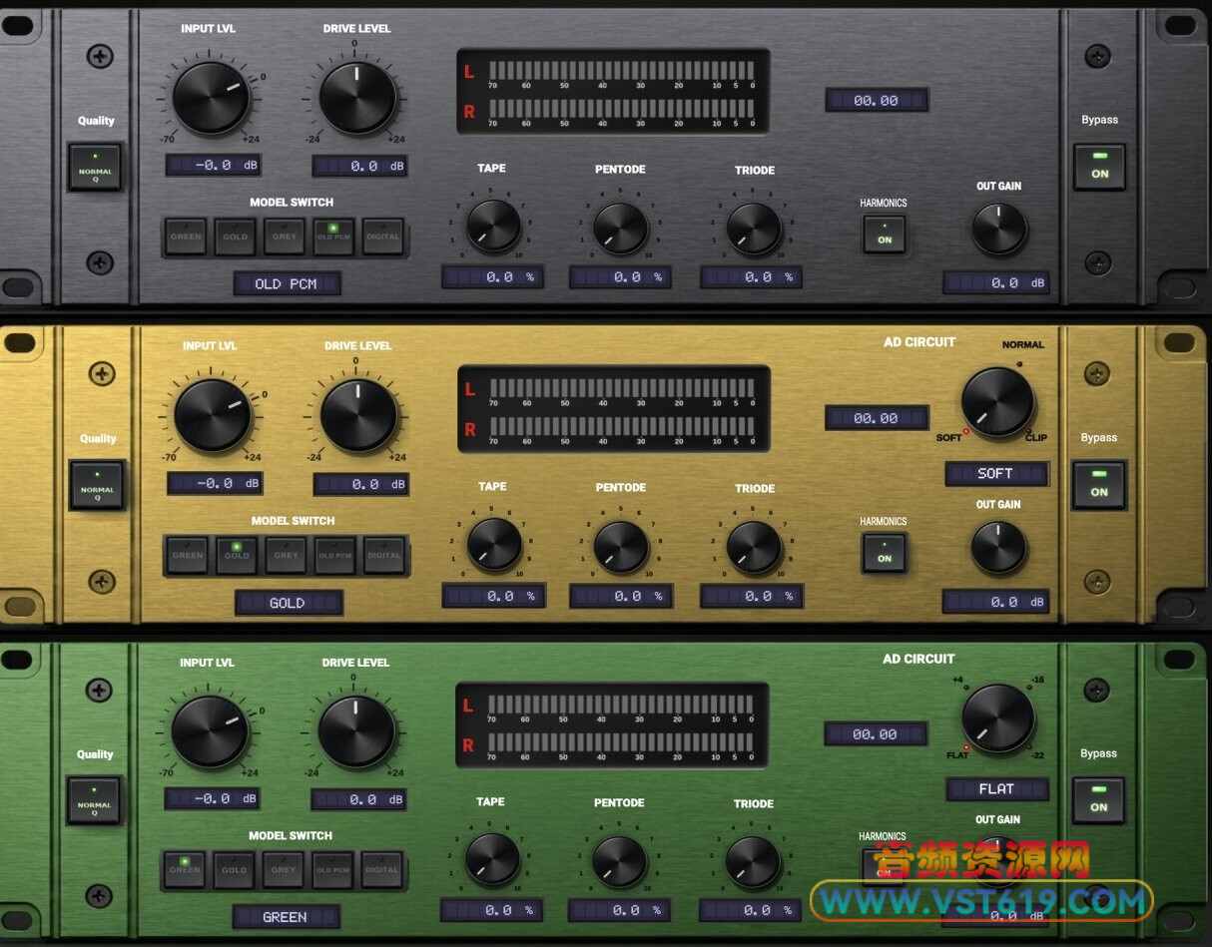1212x947 pixels.
Task: Click lit GREEN model button on green unit
Action: coord(185,869)
